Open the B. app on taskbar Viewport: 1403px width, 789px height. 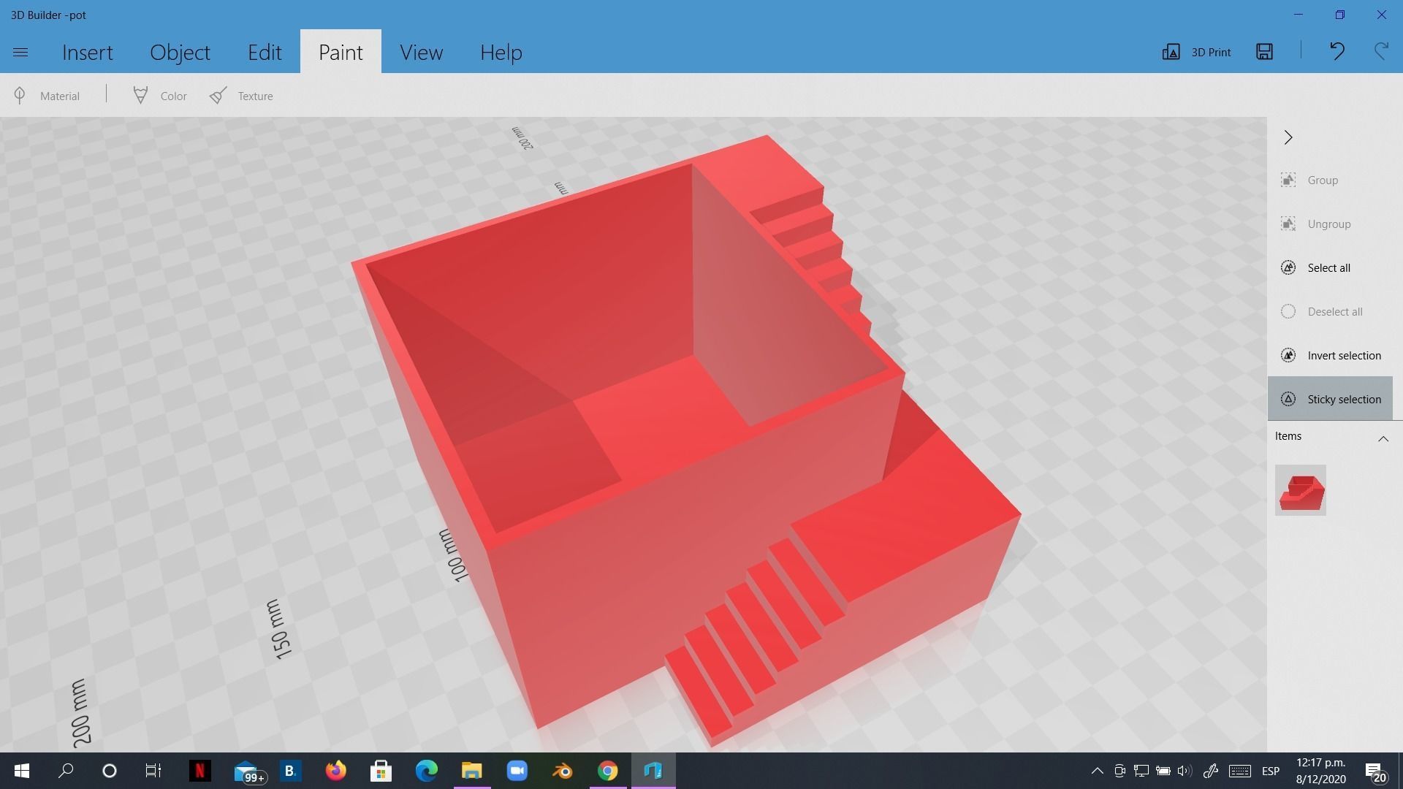290,771
